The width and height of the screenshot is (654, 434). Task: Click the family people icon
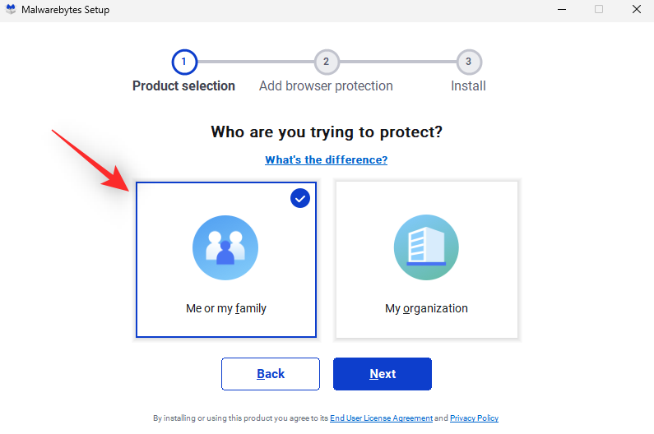(225, 248)
